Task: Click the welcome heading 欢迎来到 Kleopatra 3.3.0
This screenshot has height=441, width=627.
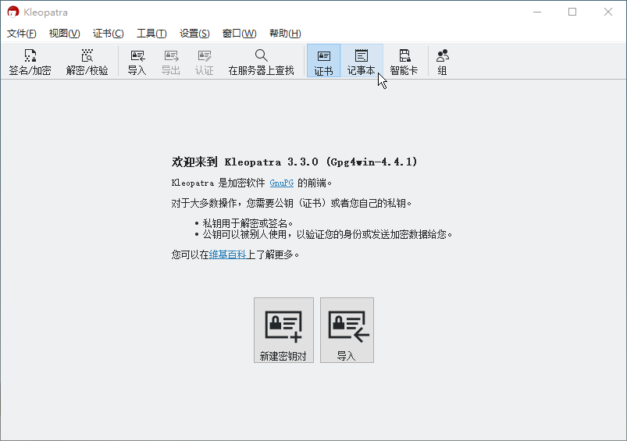Action: pos(294,162)
